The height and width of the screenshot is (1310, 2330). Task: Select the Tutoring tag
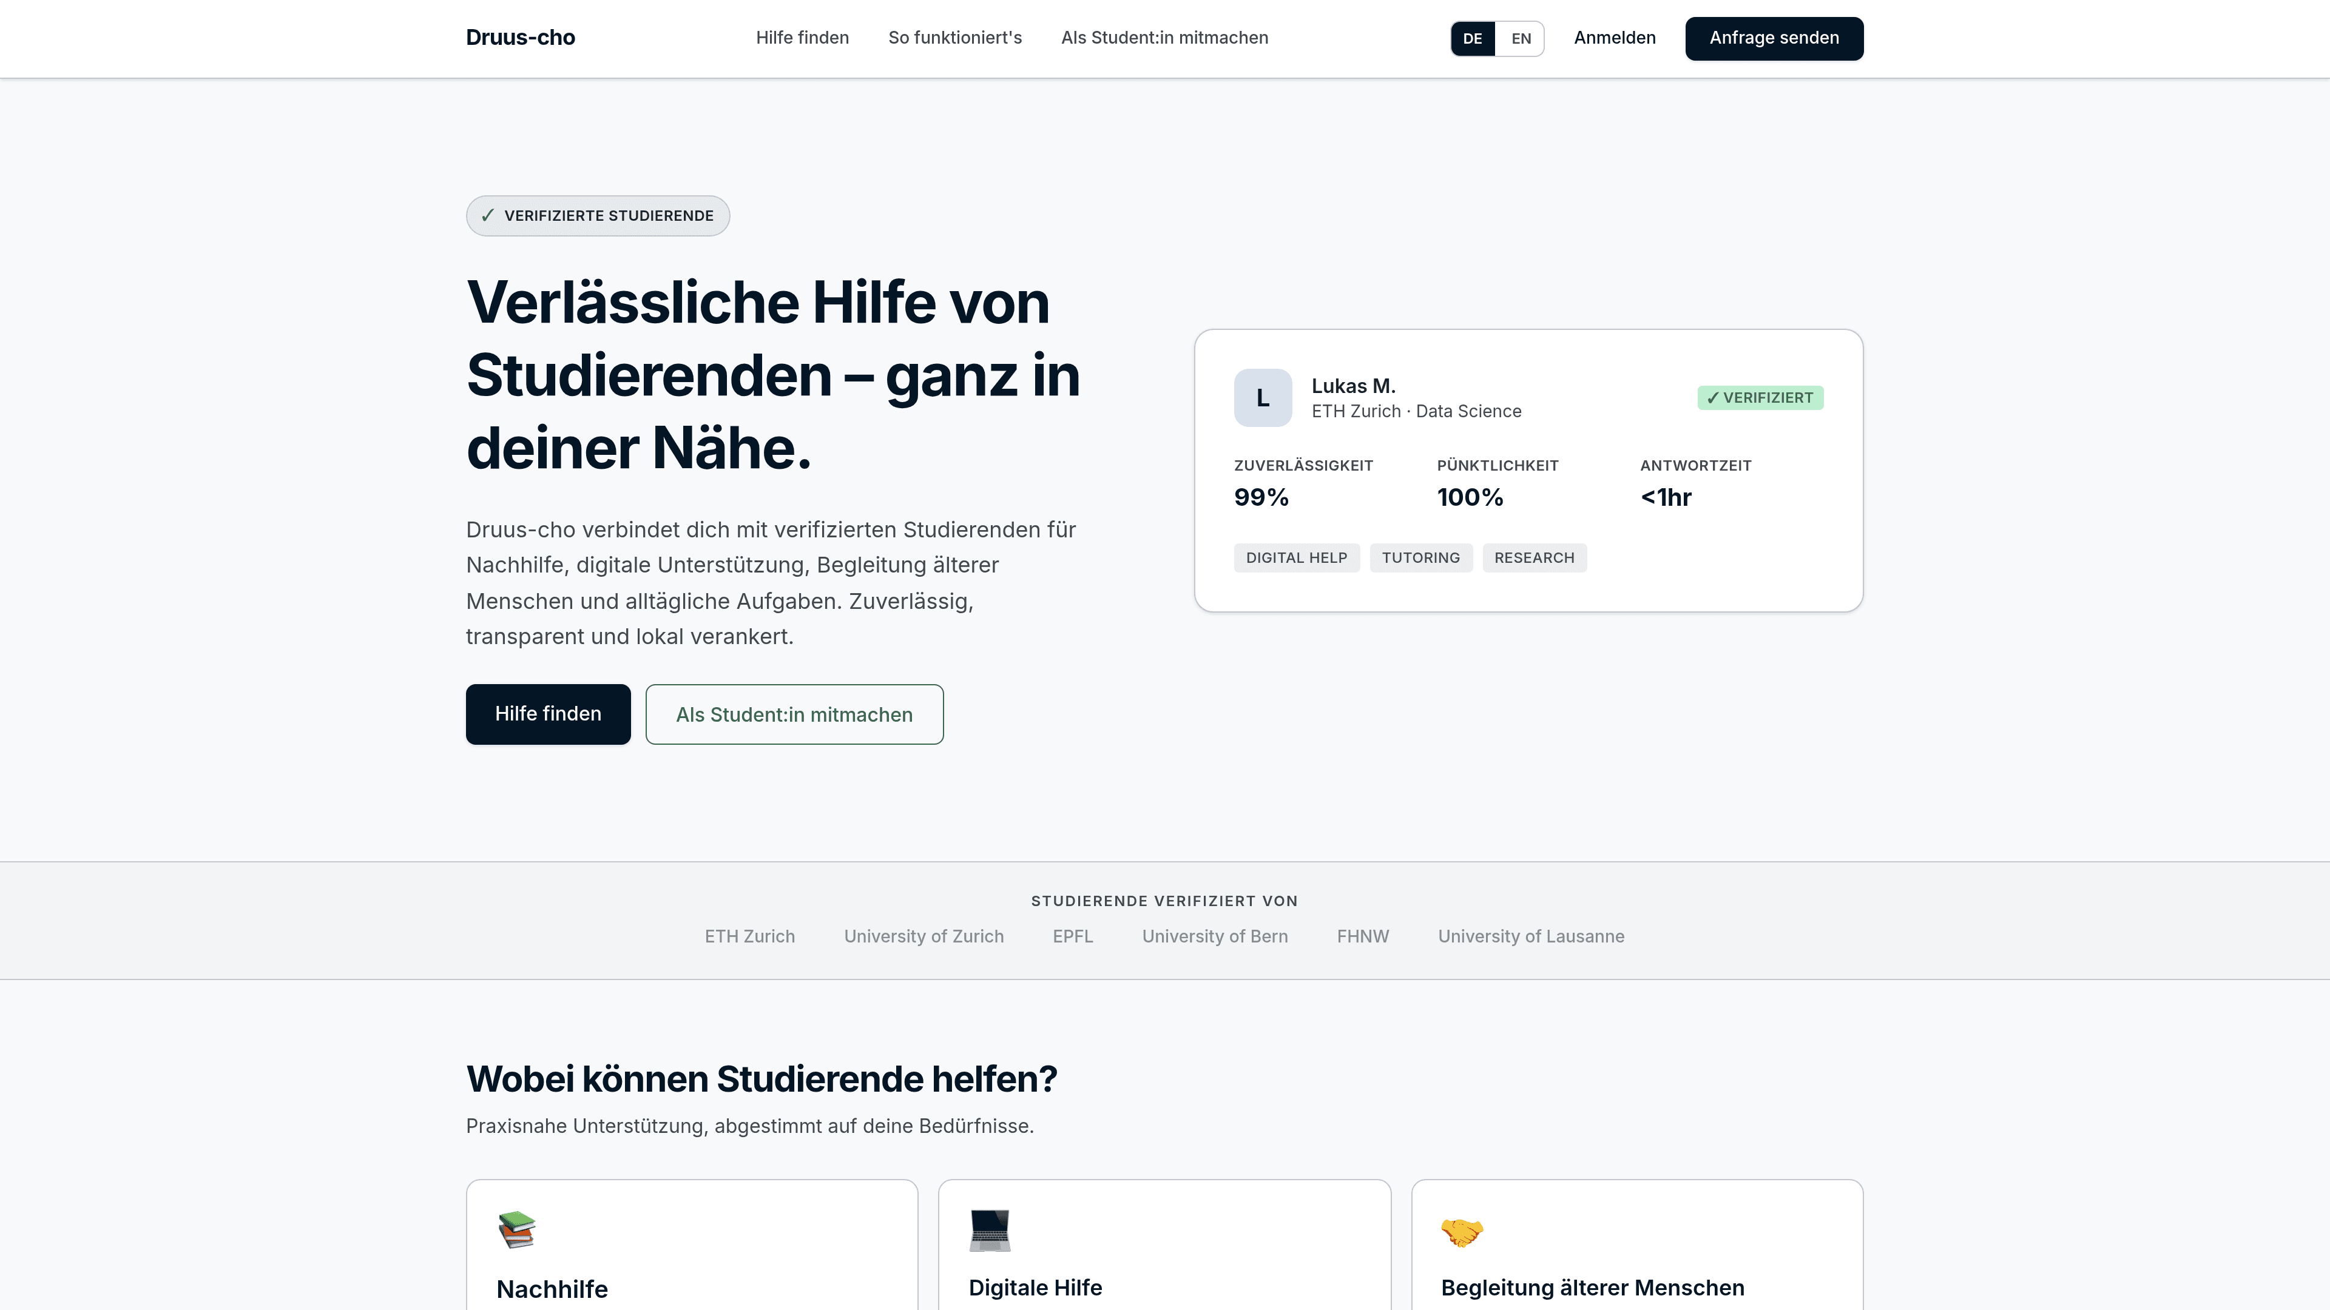[1420, 558]
